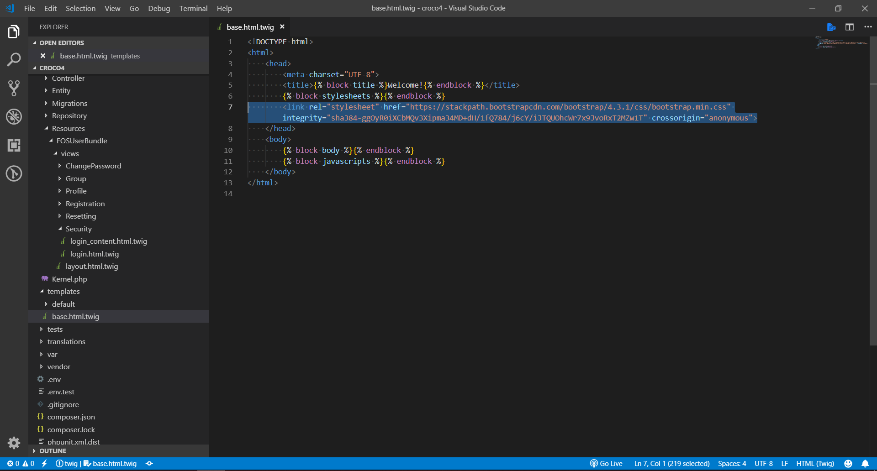Open the Edit menu
This screenshot has width=877, height=471.
pyautogui.click(x=50, y=8)
